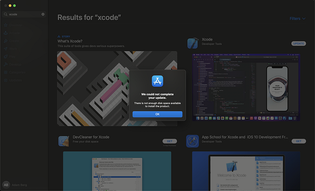Open the App School for Xcode title
This screenshot has width=315, height=191.
click(x=245, y=137)
